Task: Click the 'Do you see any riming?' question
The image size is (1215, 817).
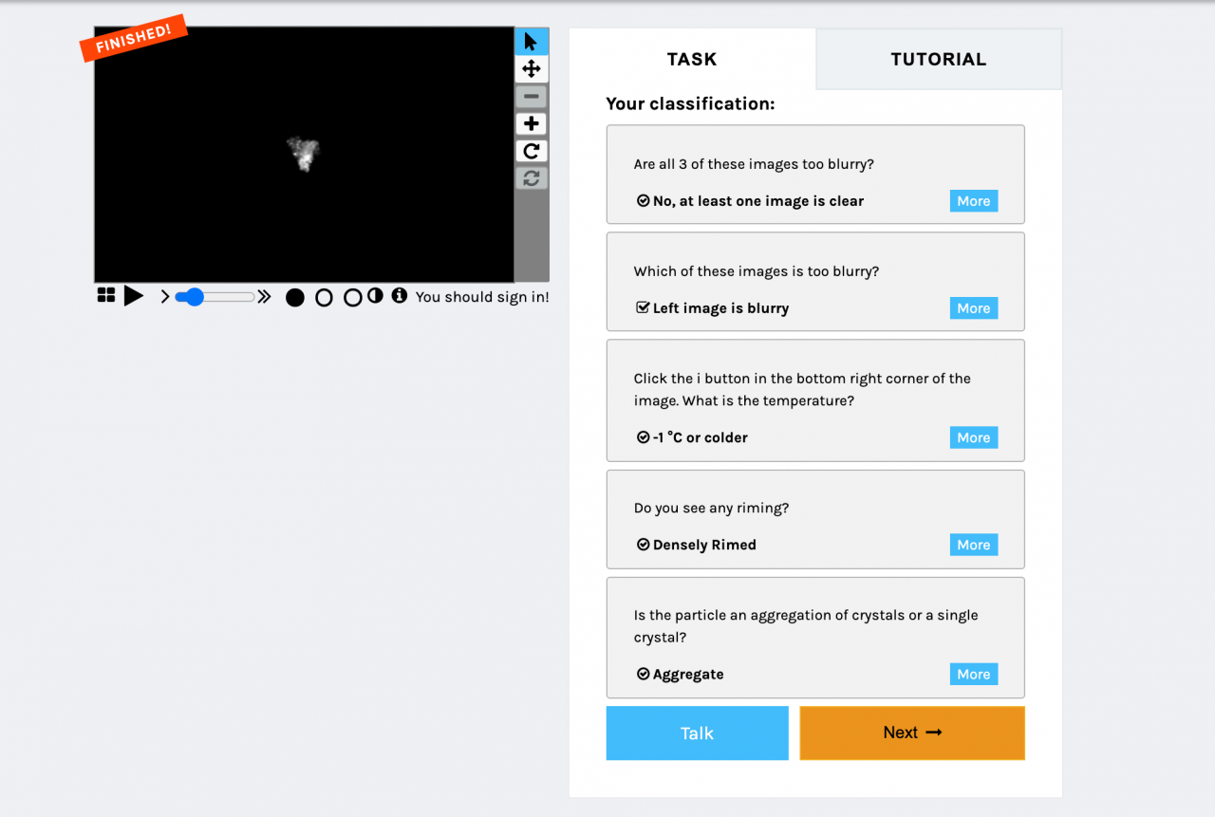Action: pos(712,508)
